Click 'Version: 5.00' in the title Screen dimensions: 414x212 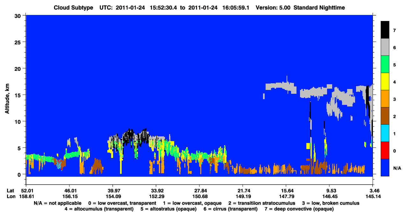pos(273,8)
